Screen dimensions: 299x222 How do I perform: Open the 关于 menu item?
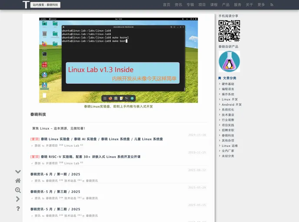click(x=249, y=5)
